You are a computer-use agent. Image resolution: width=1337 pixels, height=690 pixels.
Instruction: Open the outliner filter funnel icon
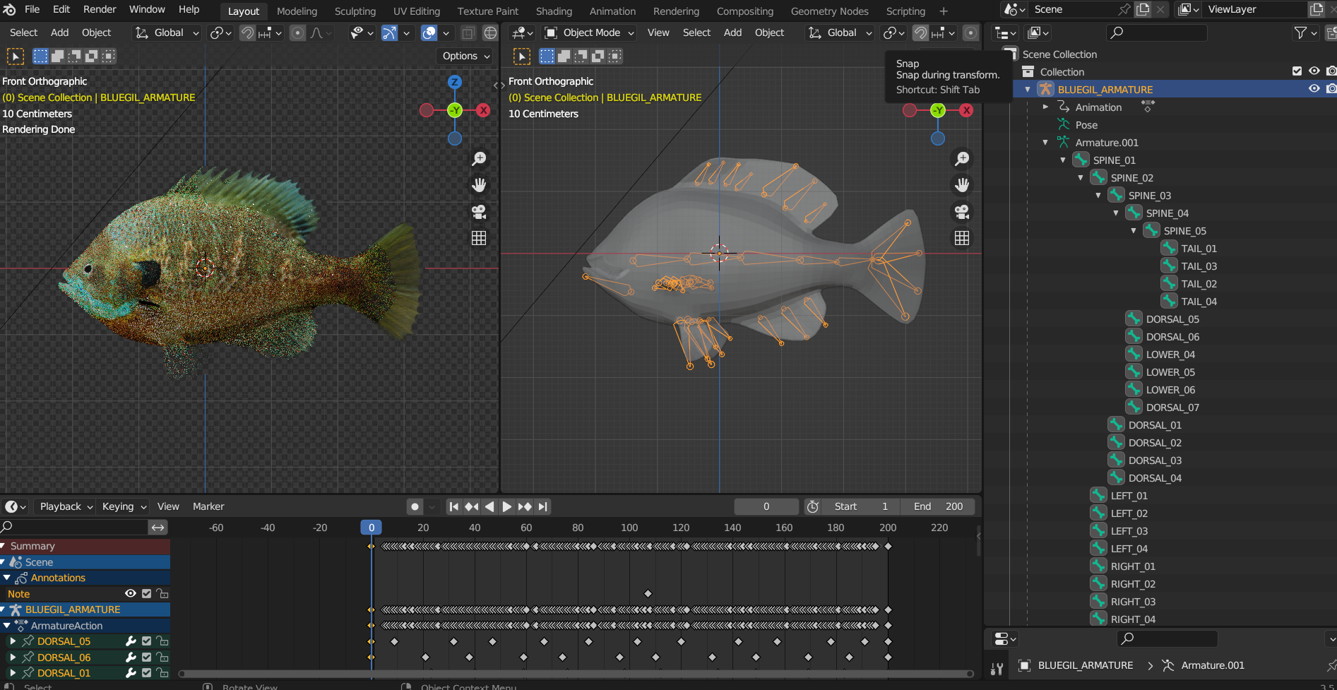(1300, 32)
